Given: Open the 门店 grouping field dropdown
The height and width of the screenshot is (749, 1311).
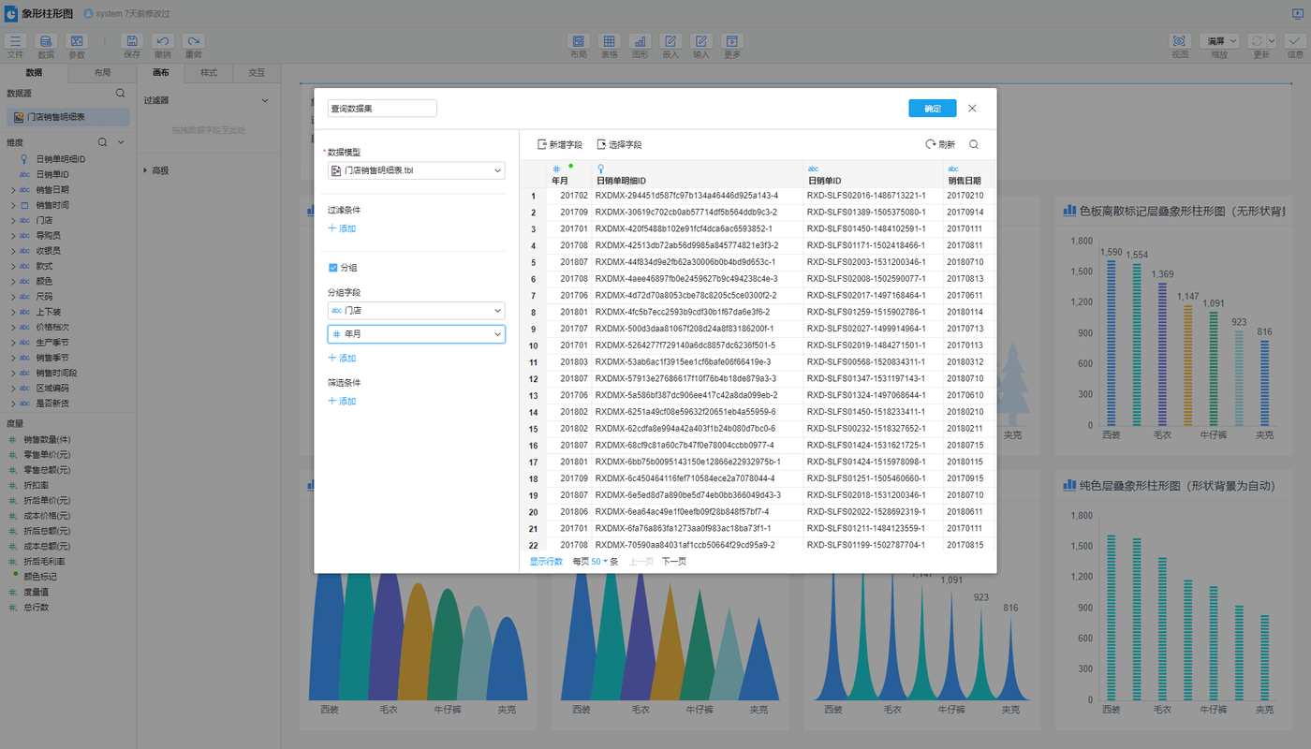Looking at the screenshot, I should click(416, 310).
